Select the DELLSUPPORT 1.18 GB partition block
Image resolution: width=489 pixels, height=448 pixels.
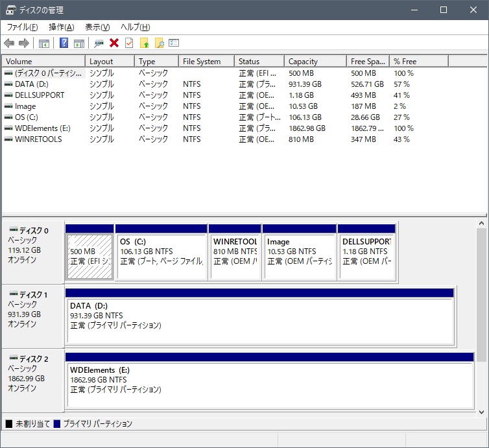pos(367,257)
